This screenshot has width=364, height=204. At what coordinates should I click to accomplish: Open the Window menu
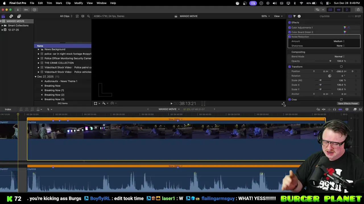[x=102, y=3]
